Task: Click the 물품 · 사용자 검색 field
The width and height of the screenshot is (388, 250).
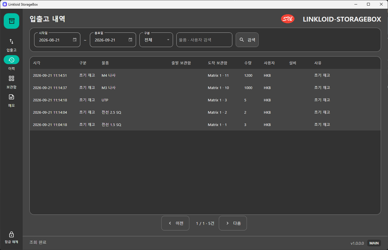Action: 204,40
